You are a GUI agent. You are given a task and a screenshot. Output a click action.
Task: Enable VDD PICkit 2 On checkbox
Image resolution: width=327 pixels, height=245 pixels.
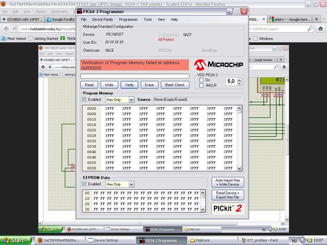point(201,80)
